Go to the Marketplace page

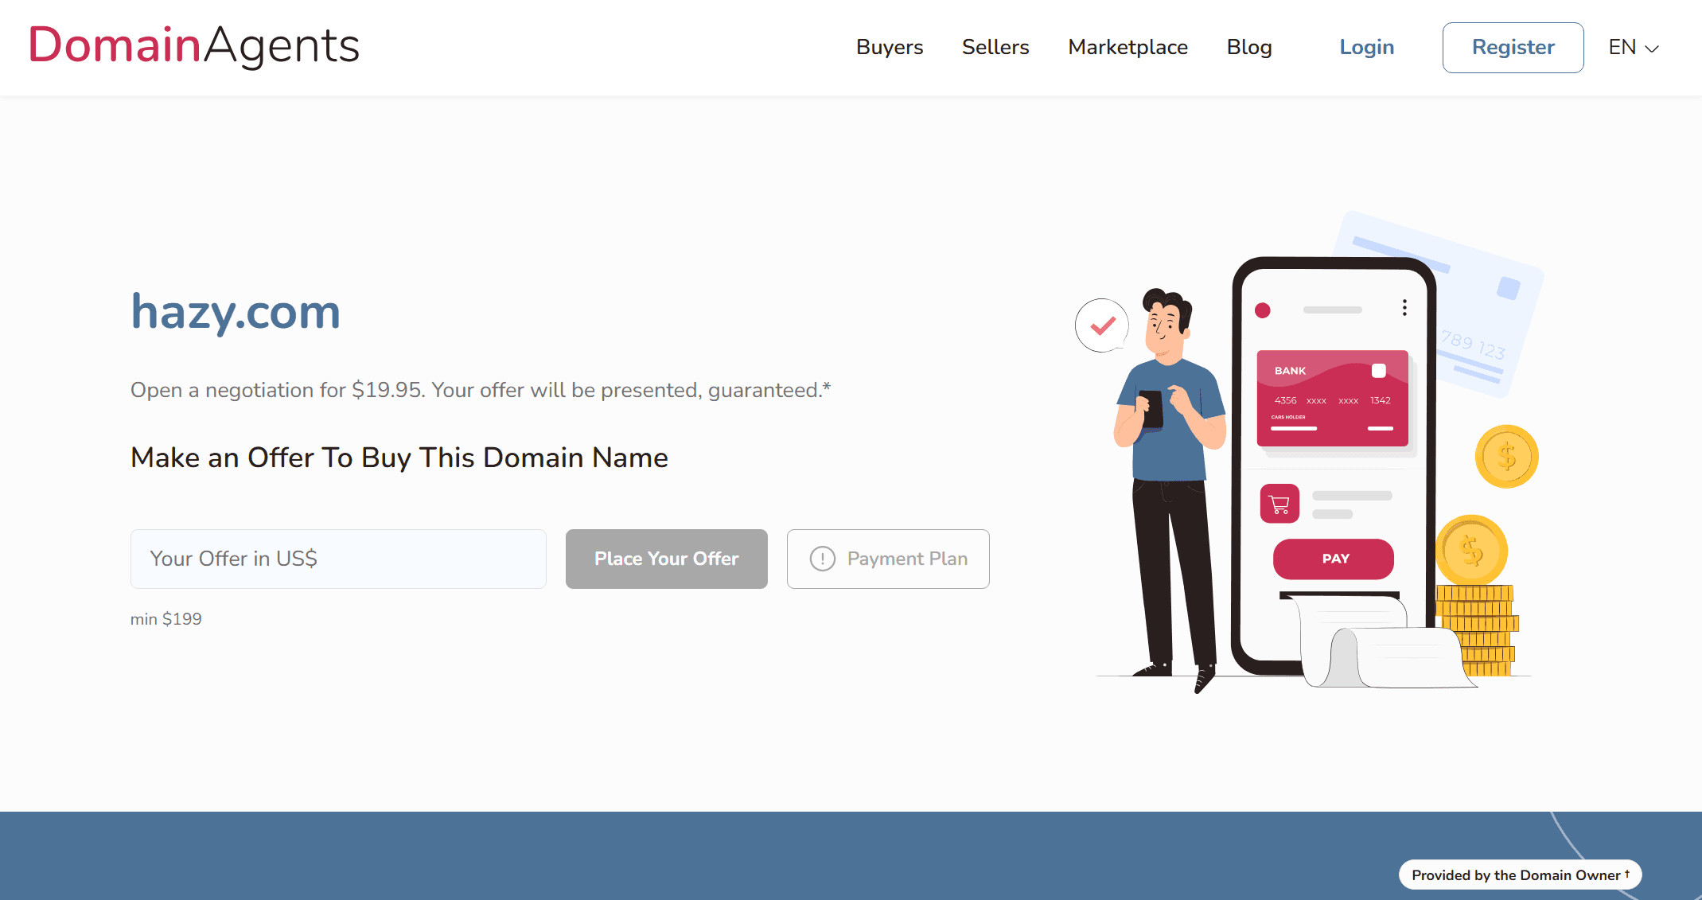(x=1128, y=48)
